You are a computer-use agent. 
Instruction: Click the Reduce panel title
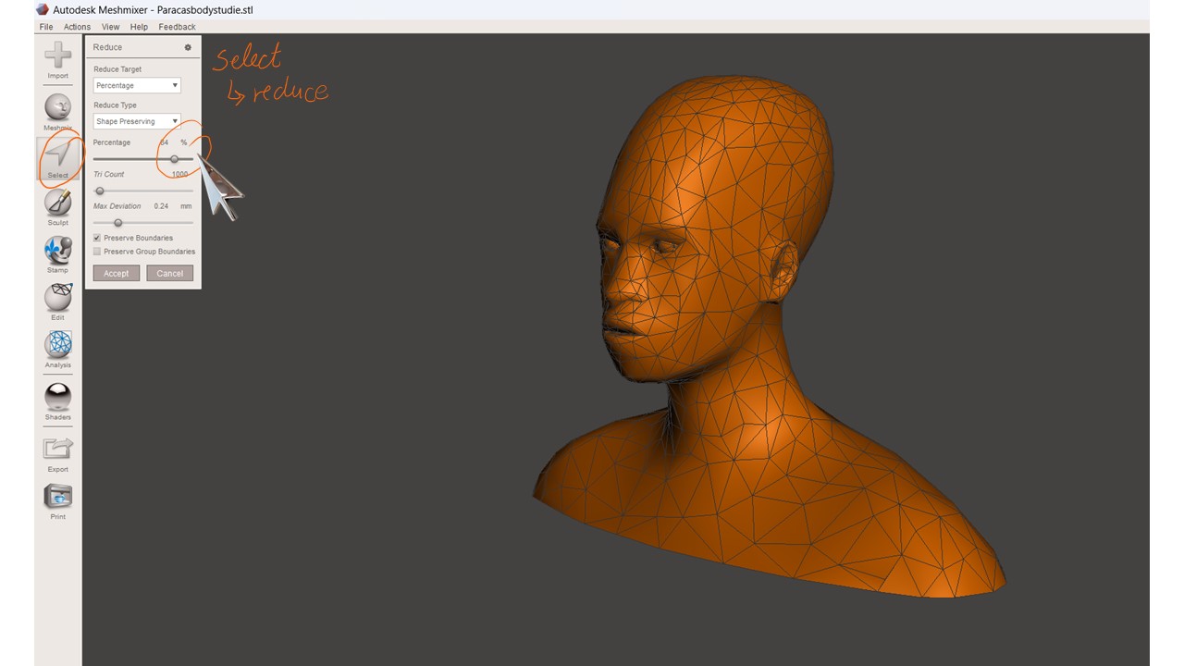(x=107, y=47)
